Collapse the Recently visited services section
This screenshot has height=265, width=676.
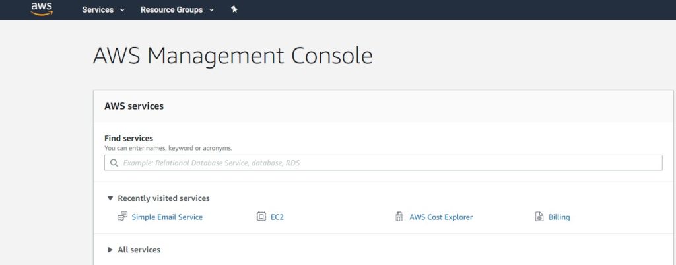coord(110,198)
